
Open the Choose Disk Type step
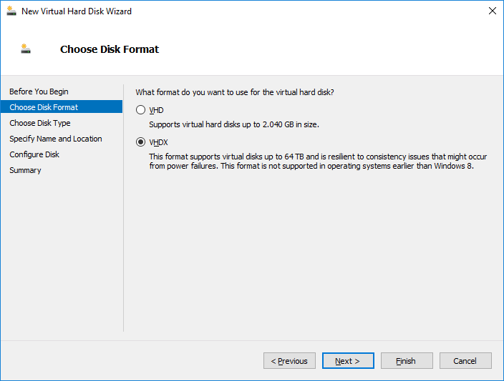point(40,123)
